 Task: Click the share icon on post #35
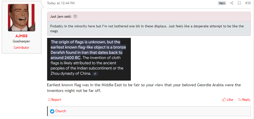pyautogui.click(x=232, y=3)
